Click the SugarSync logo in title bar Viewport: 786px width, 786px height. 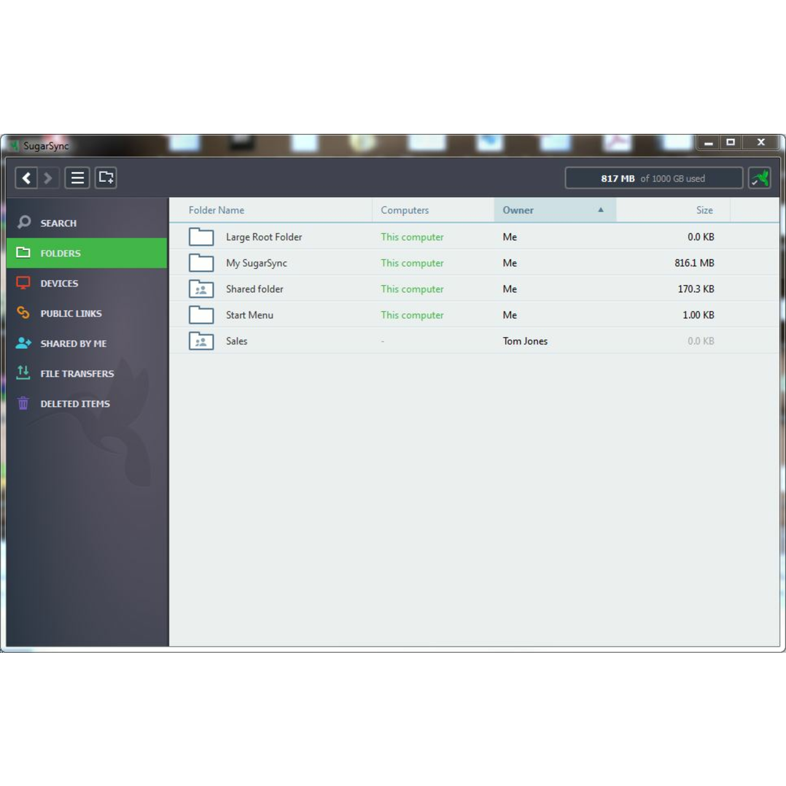pos(14,146)
